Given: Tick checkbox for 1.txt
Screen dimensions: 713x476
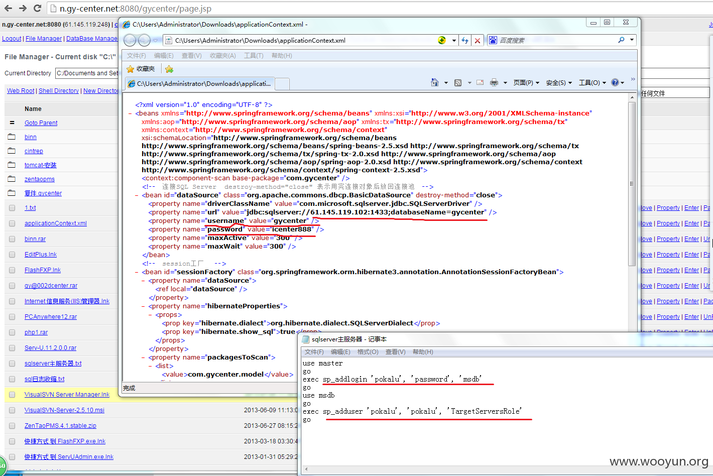Looking at the screenshot, I should 12,208.
